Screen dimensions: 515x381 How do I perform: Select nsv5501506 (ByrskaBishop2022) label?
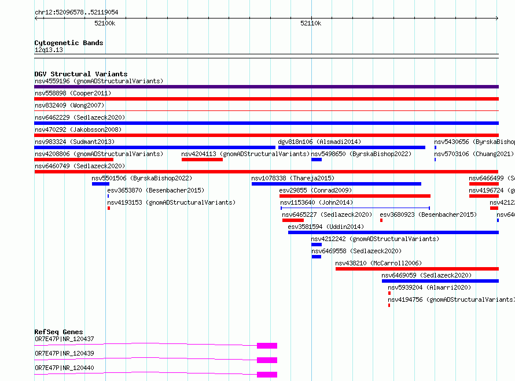142,178
